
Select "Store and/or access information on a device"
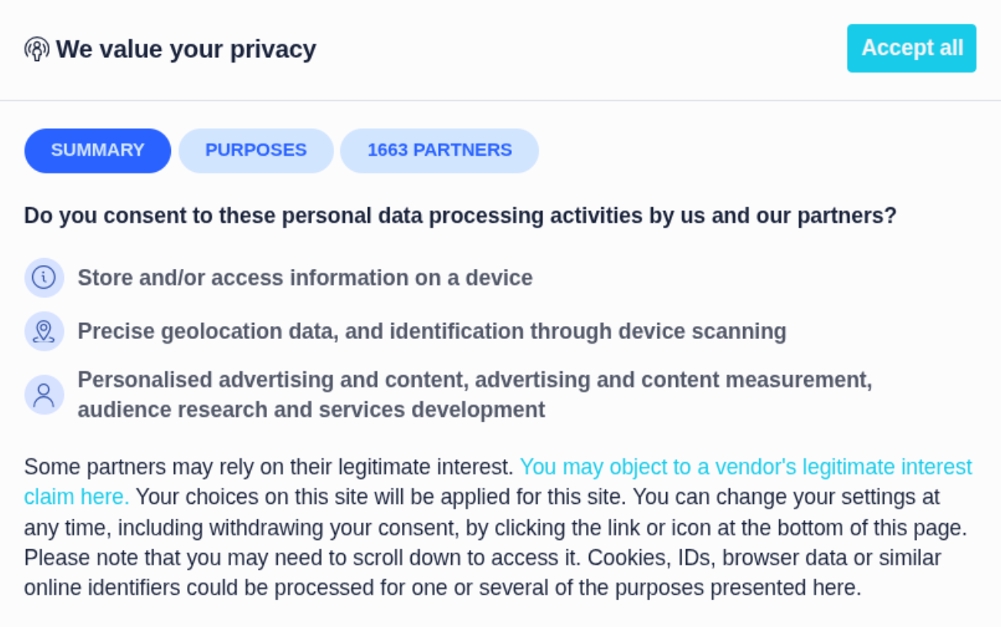[305, 277]
